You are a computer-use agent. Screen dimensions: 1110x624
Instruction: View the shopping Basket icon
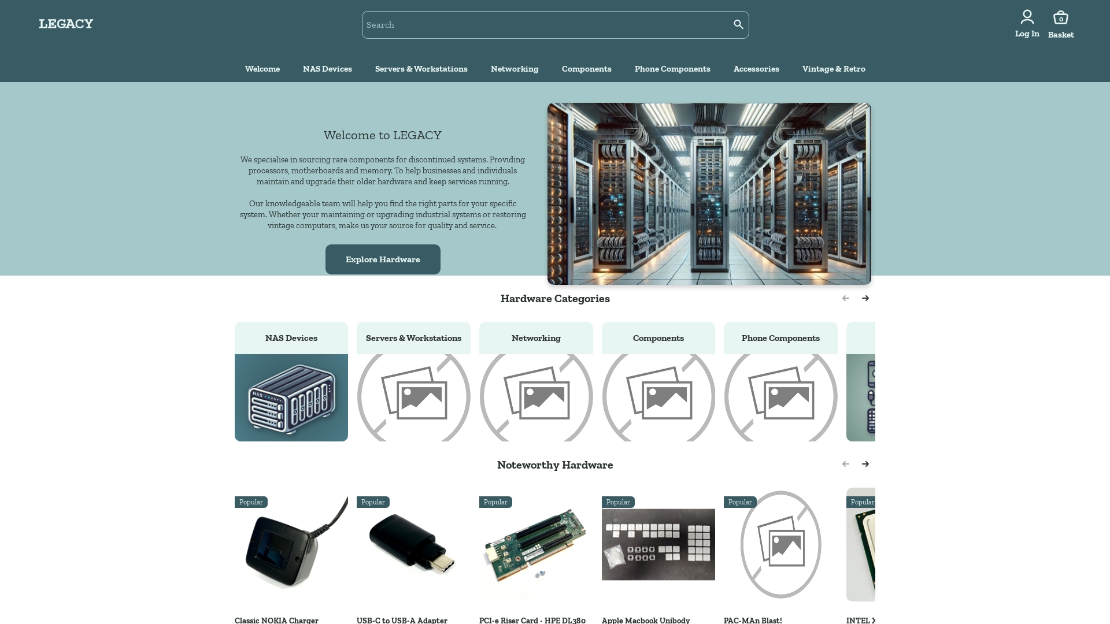pyautogui.click(x=1061, y=17)
